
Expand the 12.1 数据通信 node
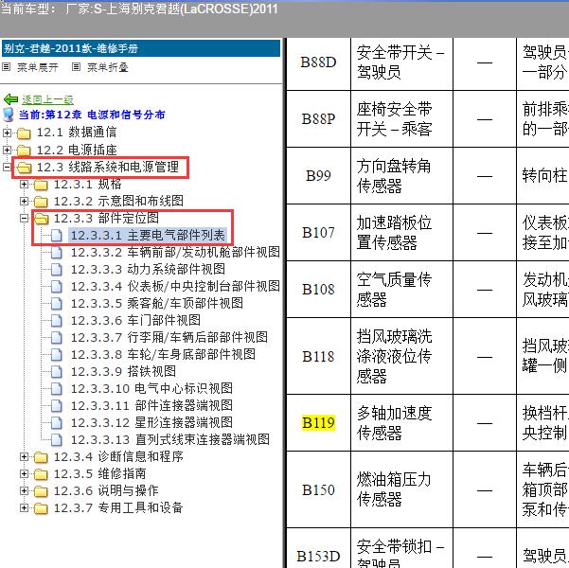tap(7, 133)
